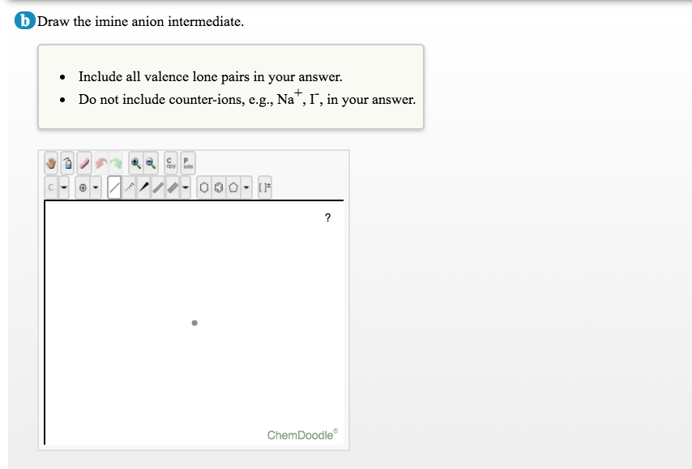Select the cyclopentane ring tool

click(x=233, y=187)
